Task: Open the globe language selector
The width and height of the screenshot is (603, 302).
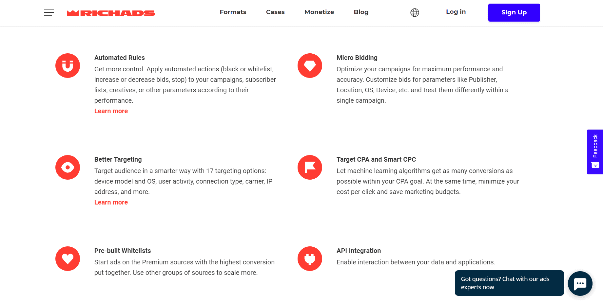Action: (x=415, y=12)
